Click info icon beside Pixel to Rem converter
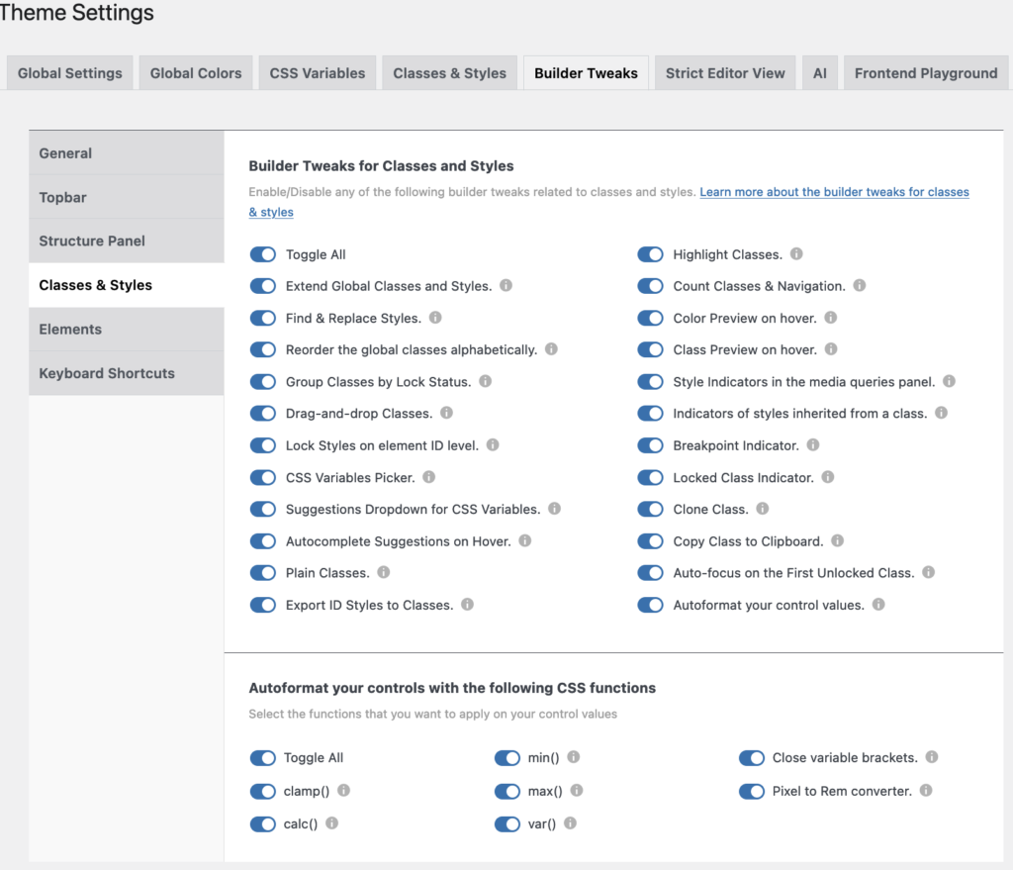 [926, 791]
